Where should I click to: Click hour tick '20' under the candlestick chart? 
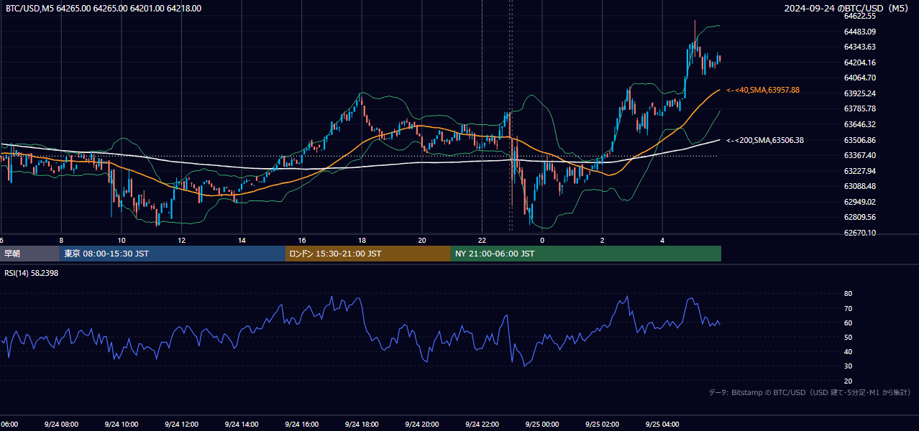pos(421,241)
